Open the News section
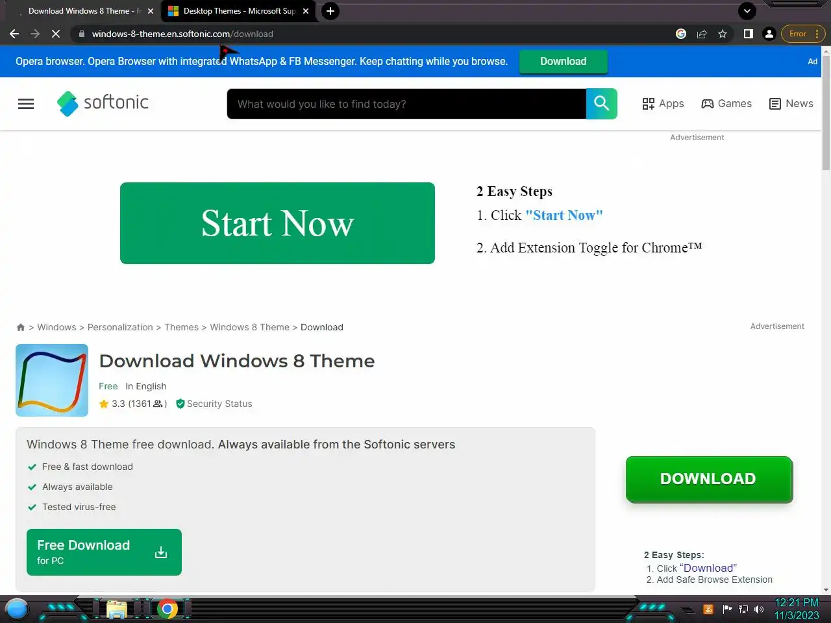The width and height of the screenshot is (831, 623). (x=791, y=104)
